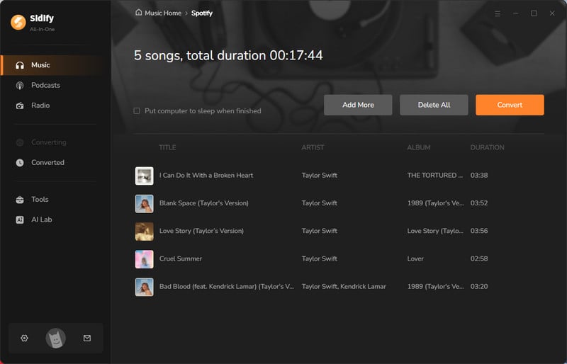Open the Music section

55,65
